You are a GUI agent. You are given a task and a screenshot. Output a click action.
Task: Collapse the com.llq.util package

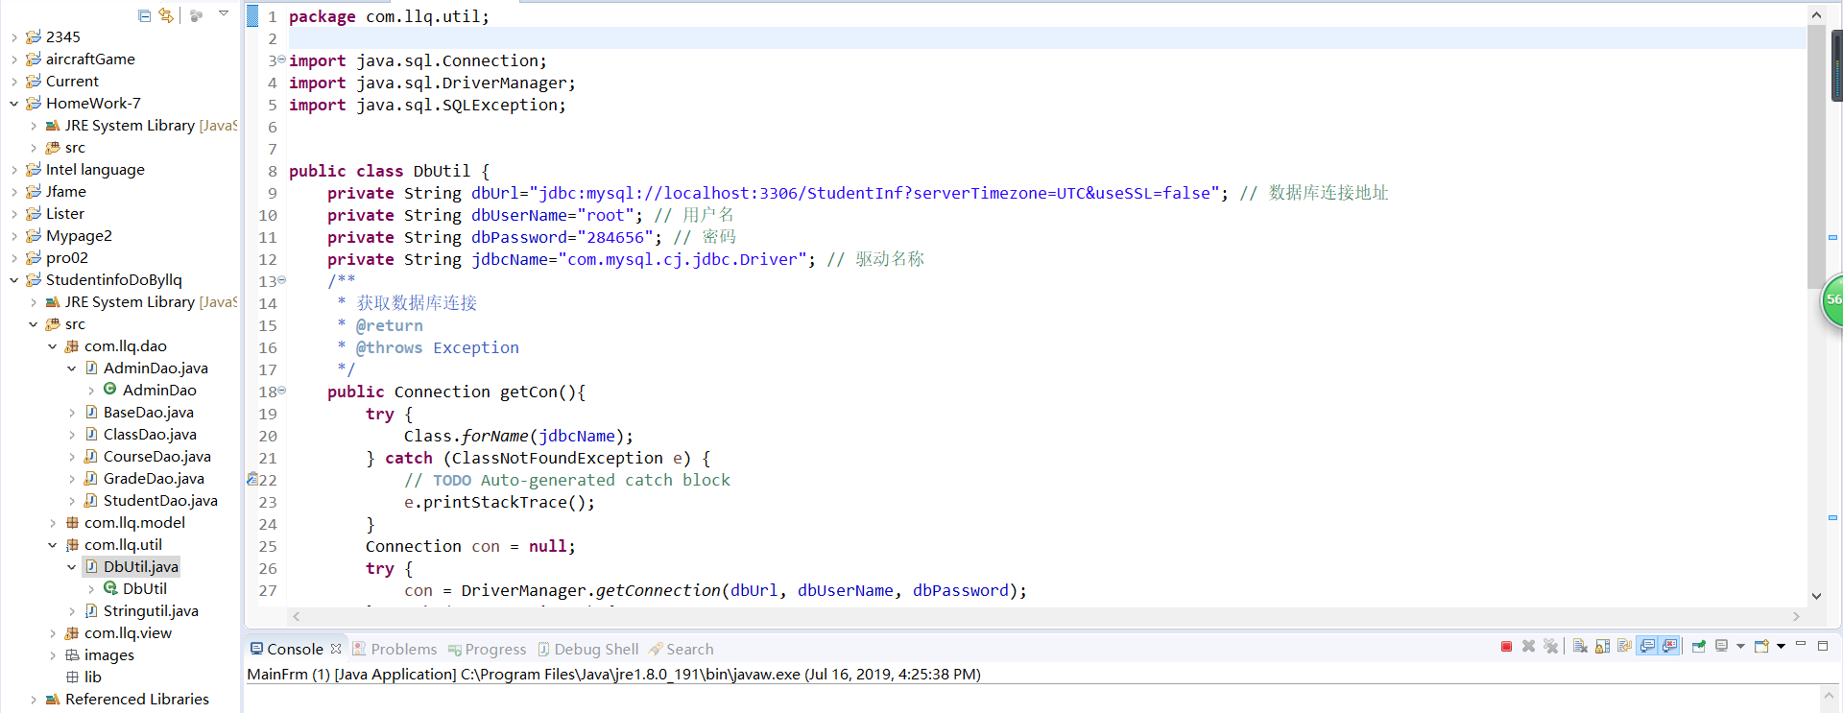click(53, 545)
